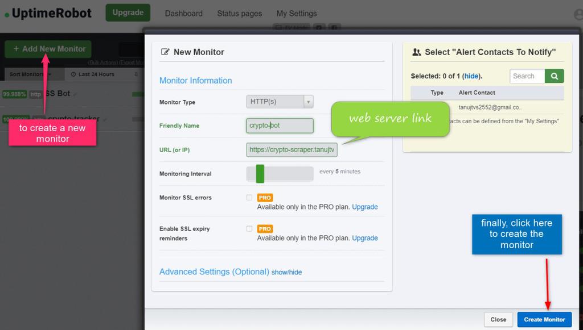
Task: Click the New Monitor edit pencil icon
Action: pos(165,52)
